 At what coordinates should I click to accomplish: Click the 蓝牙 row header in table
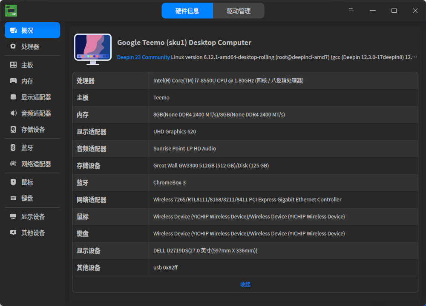point(83,183)
